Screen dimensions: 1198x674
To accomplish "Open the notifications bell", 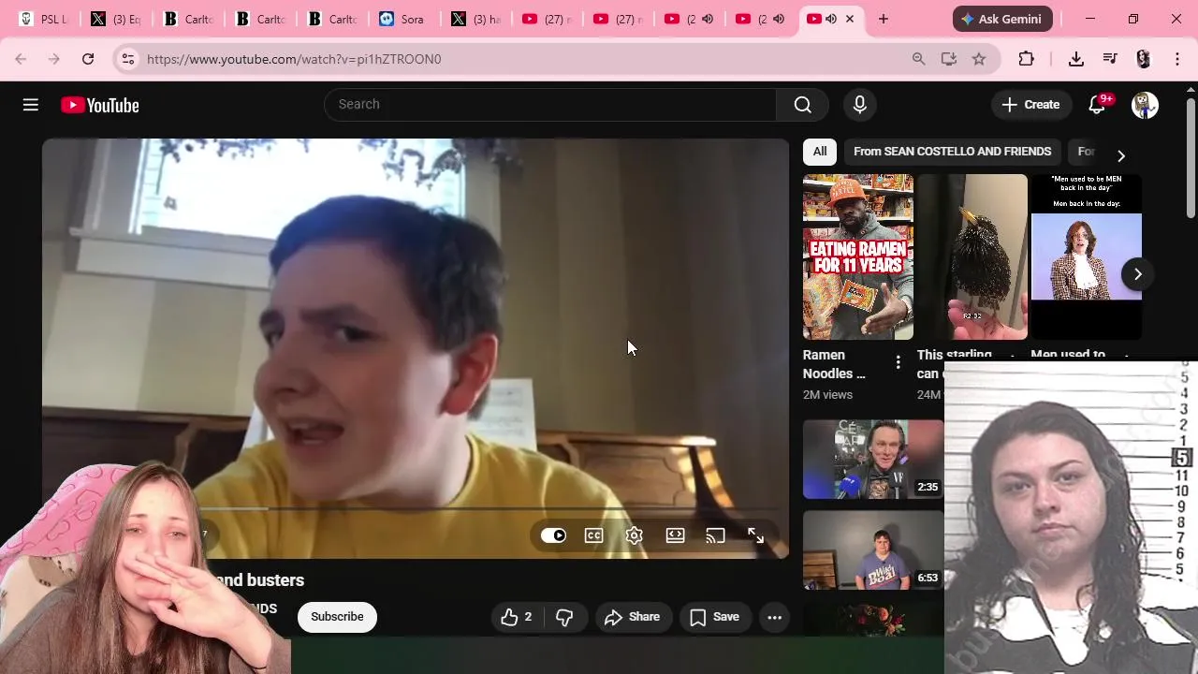I will coord(1097,105).
